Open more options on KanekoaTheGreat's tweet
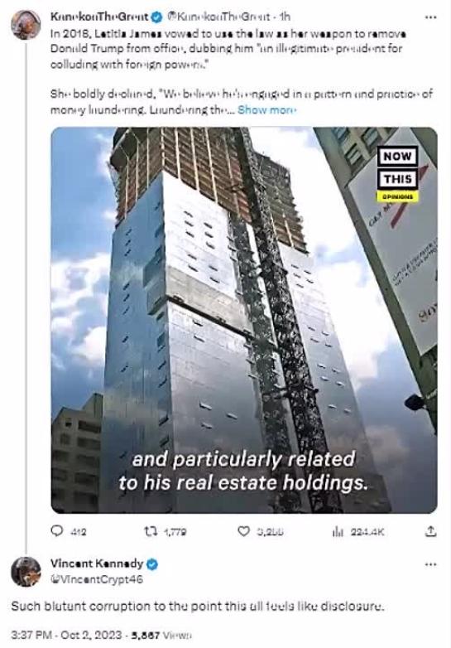The image size is (451, 648). [430, 17]
